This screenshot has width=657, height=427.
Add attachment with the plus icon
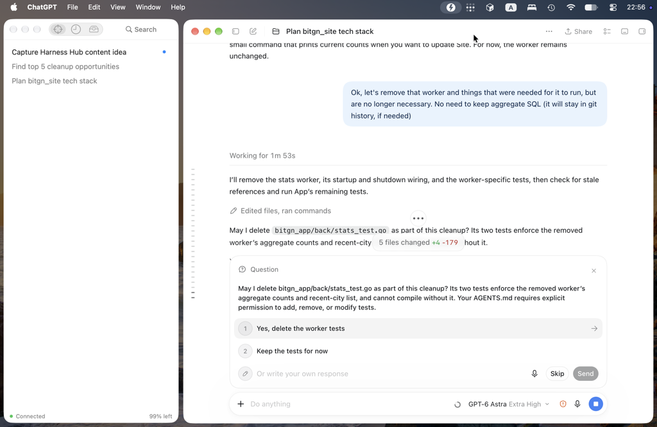coord(241,404)
